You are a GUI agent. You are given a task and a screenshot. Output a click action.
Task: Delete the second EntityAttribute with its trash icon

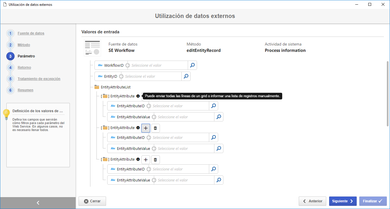(156, 128)
